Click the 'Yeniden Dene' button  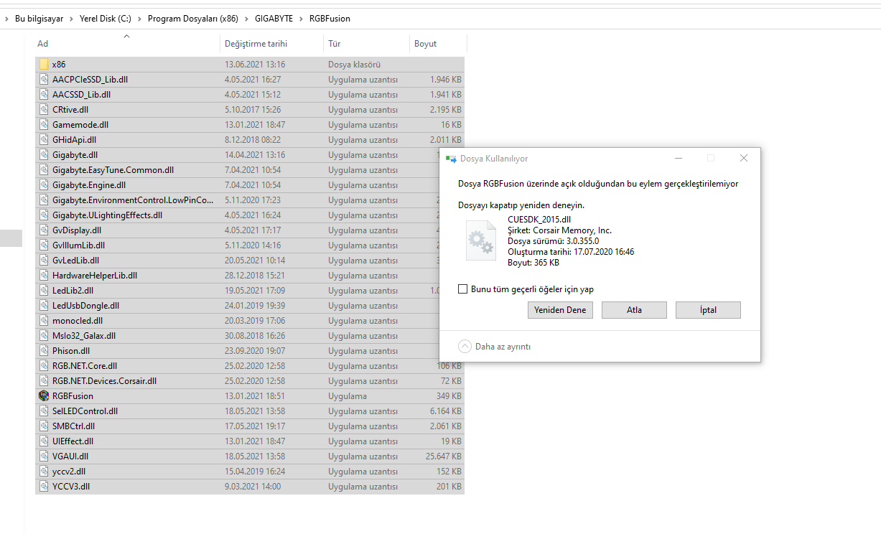[560, 310]
